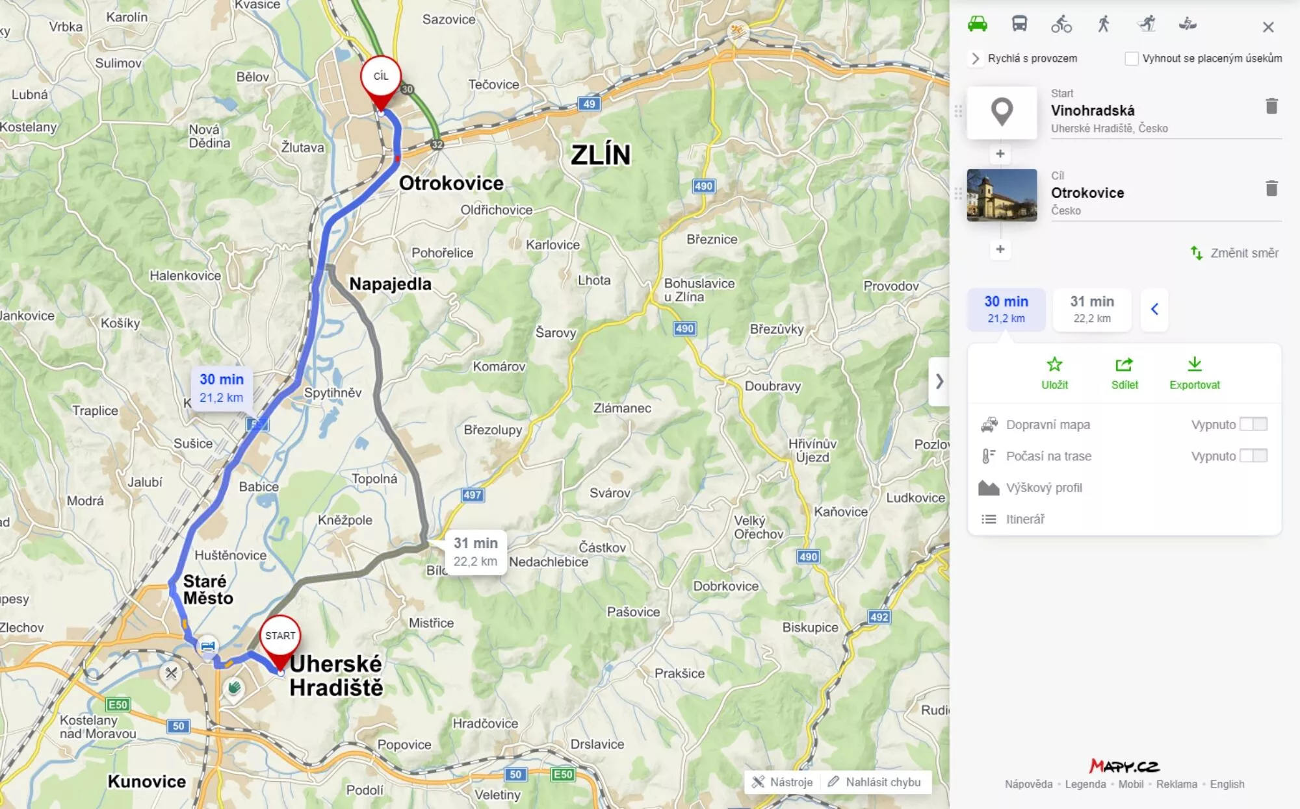The height and width of the screenshot is (809, 1300).
Task: Select the 30 min 21,2 km route tab
Action: [x=1006, y=309]
